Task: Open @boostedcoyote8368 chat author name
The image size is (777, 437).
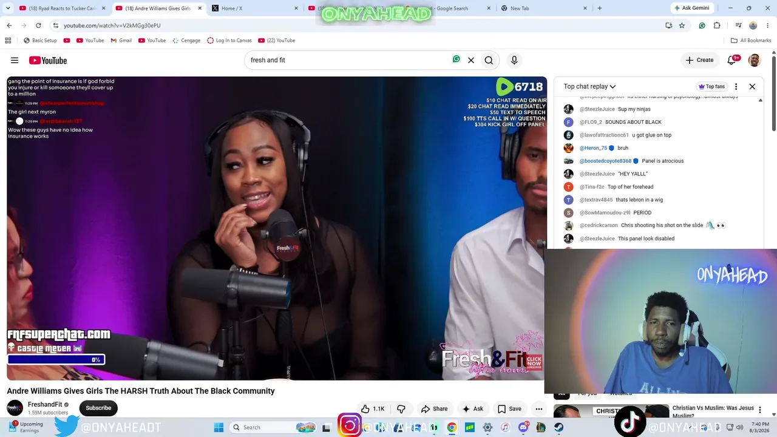Action: (605, 161)
